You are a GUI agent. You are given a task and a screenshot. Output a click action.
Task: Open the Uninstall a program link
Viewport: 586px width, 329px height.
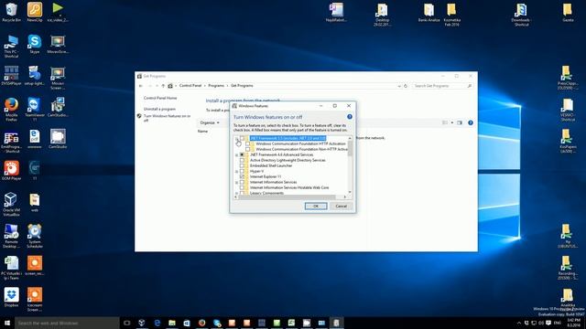159,109
